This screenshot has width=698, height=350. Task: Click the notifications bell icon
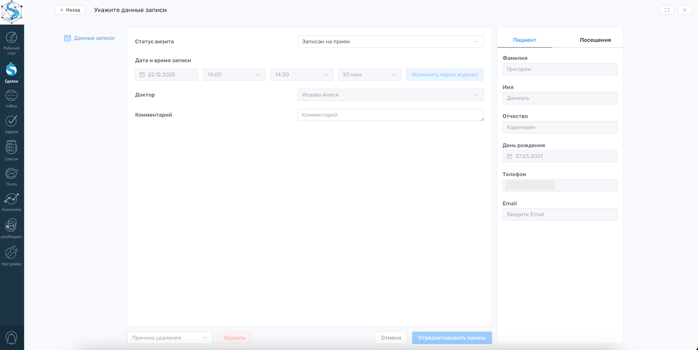(12, 338)
